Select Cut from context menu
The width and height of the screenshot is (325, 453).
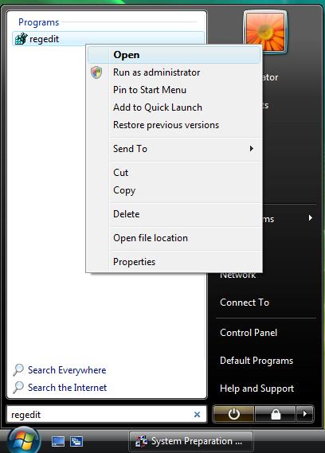(x=174, y=173)
